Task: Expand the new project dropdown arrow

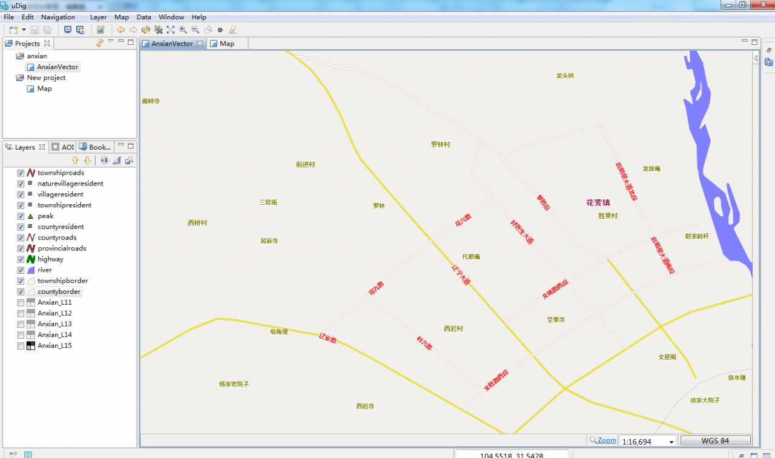Action: 24,30
